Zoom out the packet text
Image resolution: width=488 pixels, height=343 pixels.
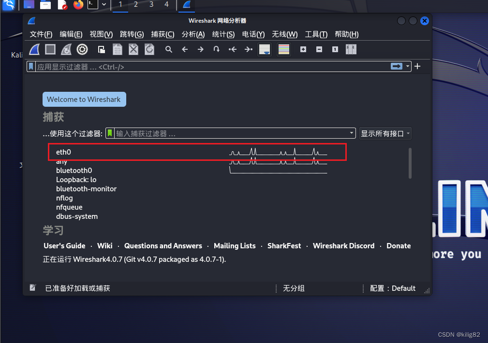[319, 49]
